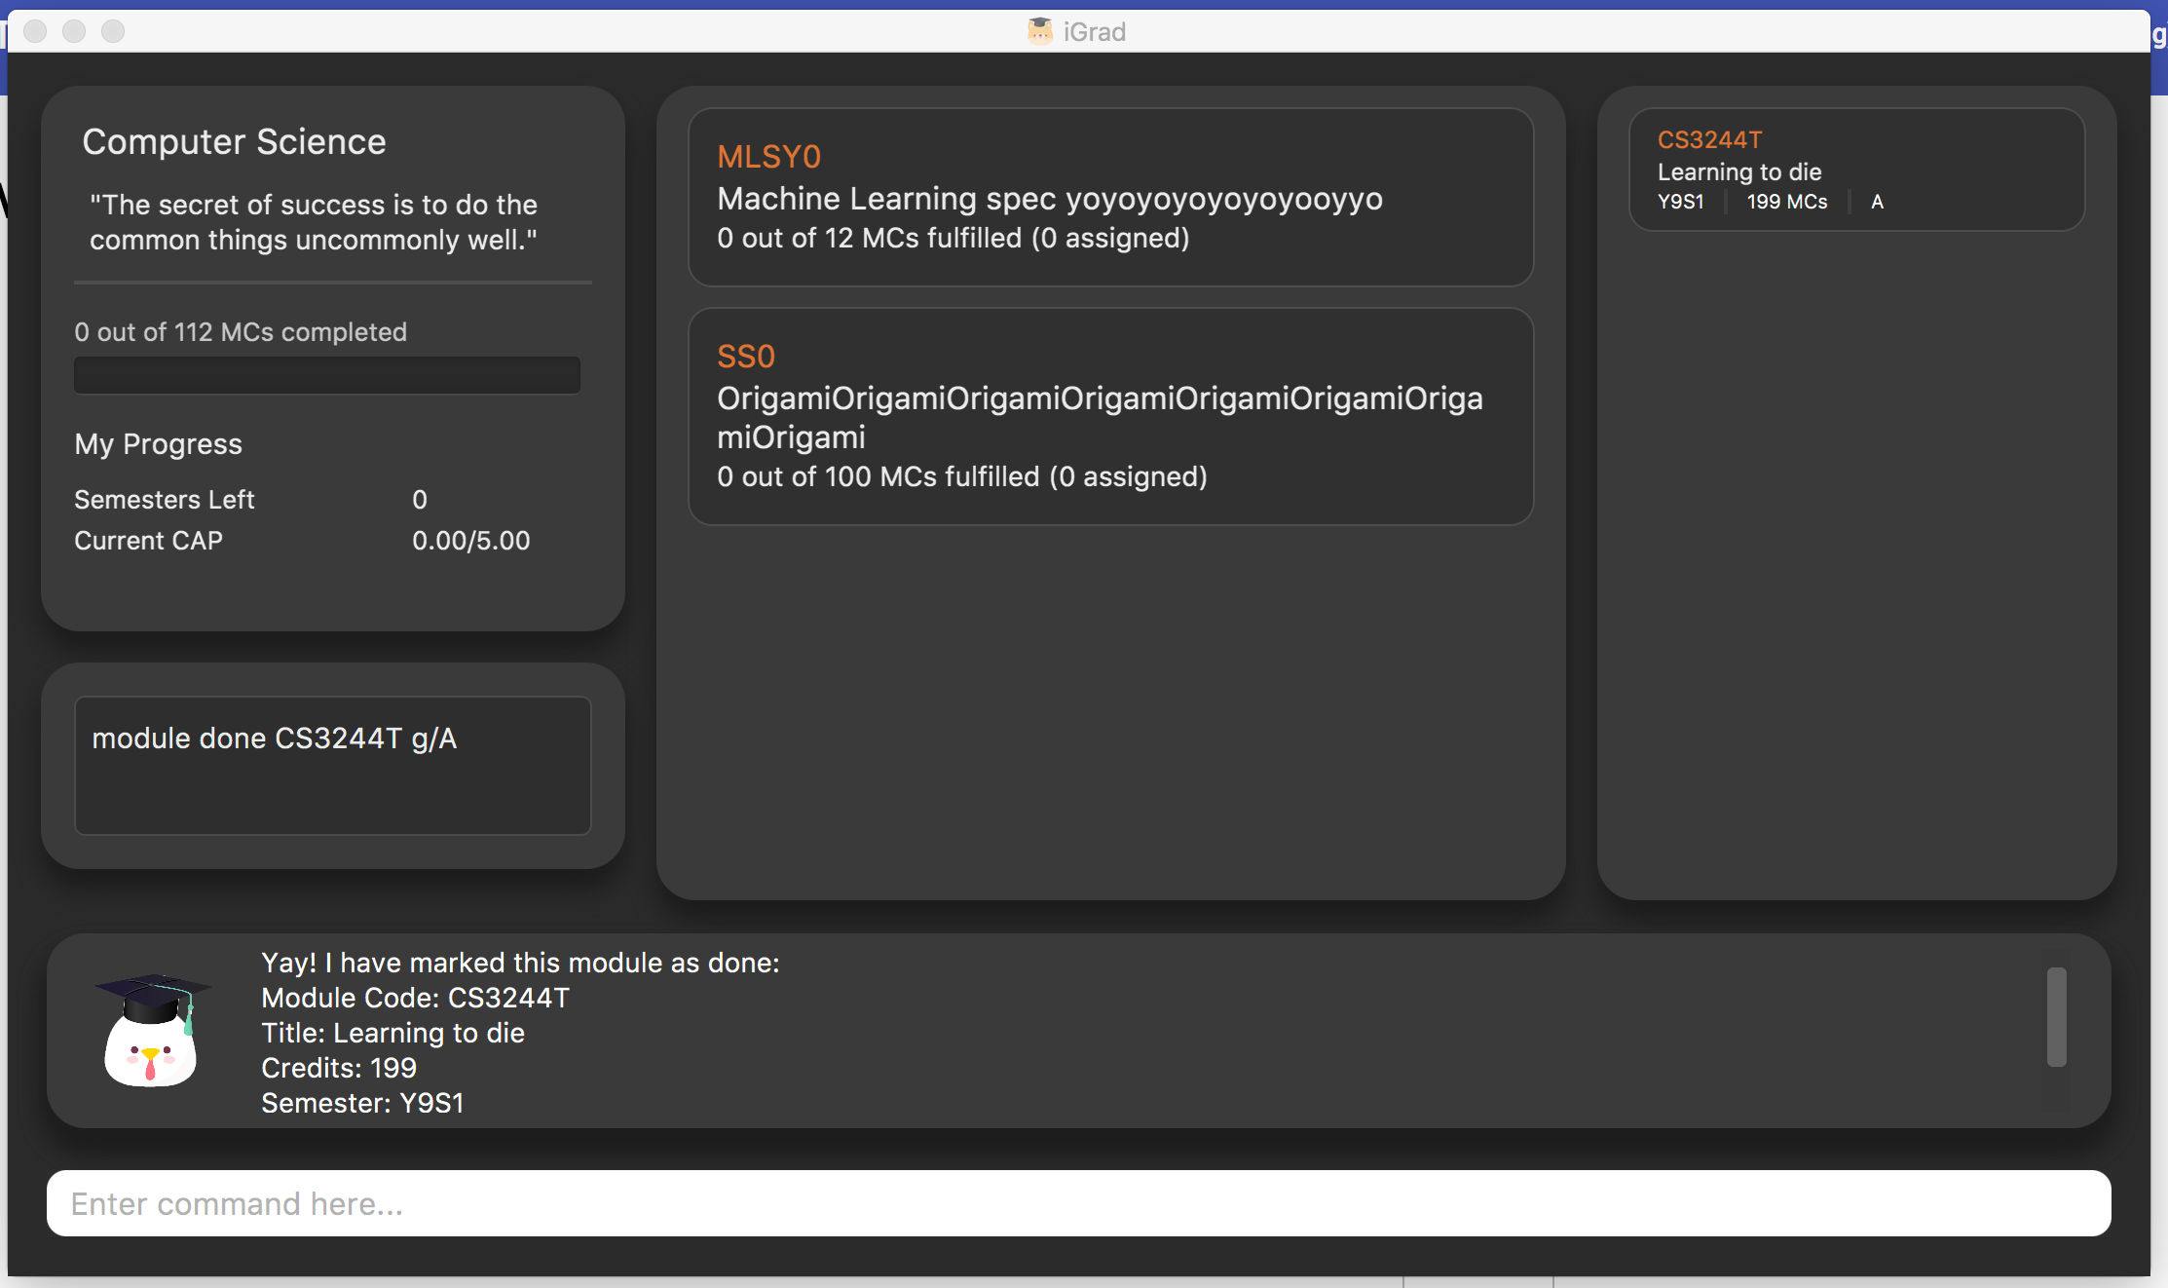The image size is (2168, 1288).
Task: Click 'Semester: Y9S1' result line
Action: (362, 1103)
